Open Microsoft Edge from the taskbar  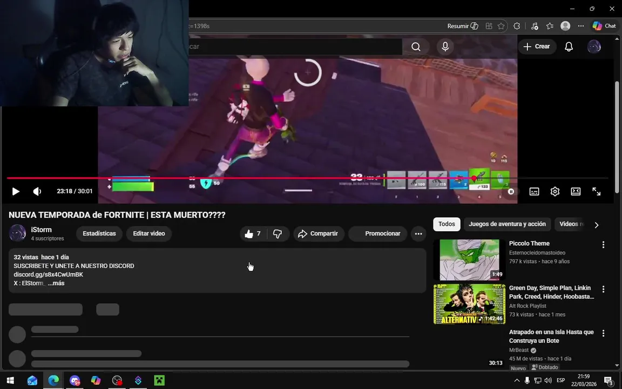(53, 380)
